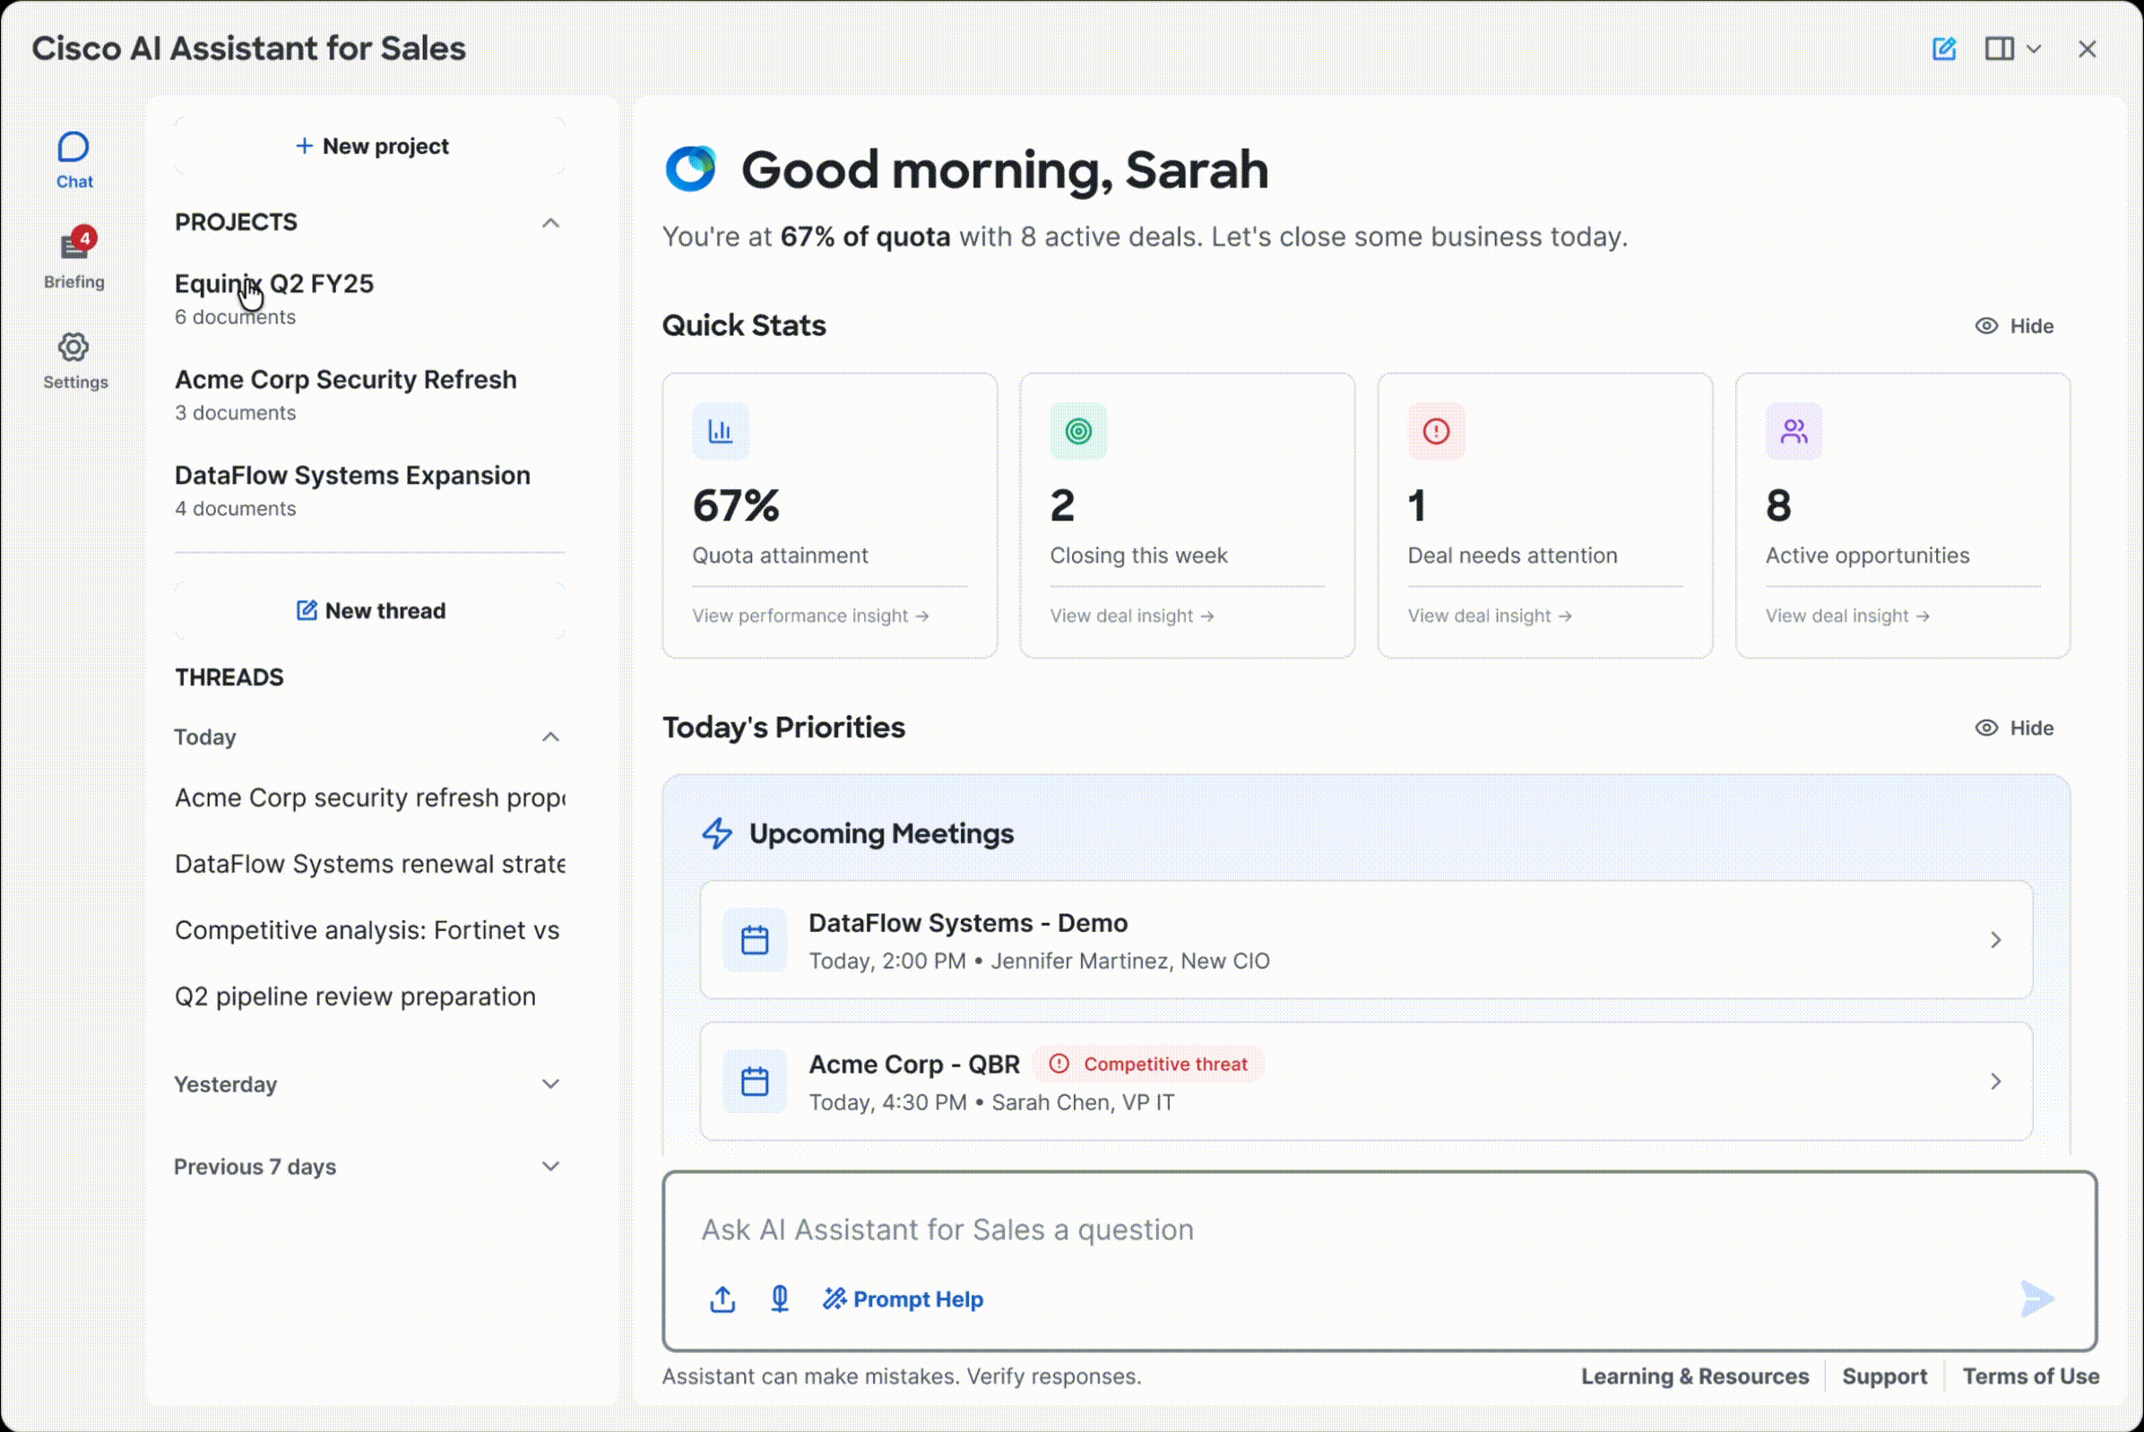Open the Terms of Use link
2144x1432 pixels.
click(2031, 1376)
